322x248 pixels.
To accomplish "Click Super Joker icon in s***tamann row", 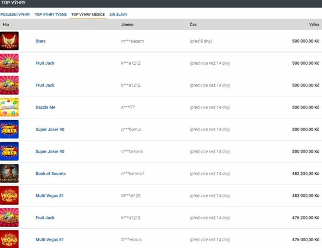I will (9, 151).
